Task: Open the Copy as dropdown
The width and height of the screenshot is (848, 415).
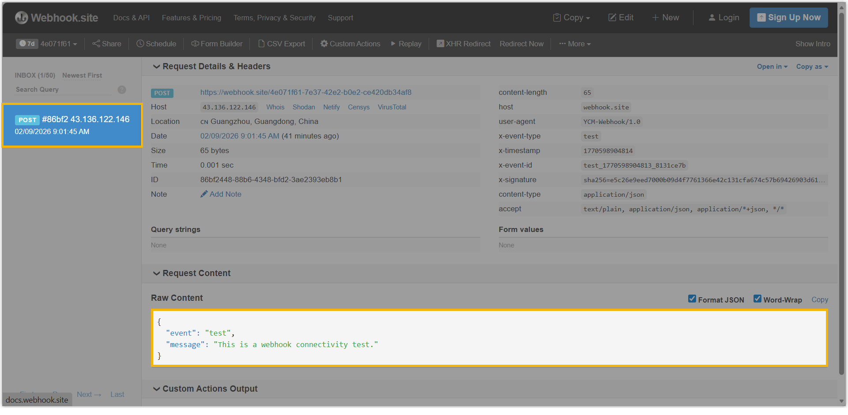Action: tap(812, 67)
